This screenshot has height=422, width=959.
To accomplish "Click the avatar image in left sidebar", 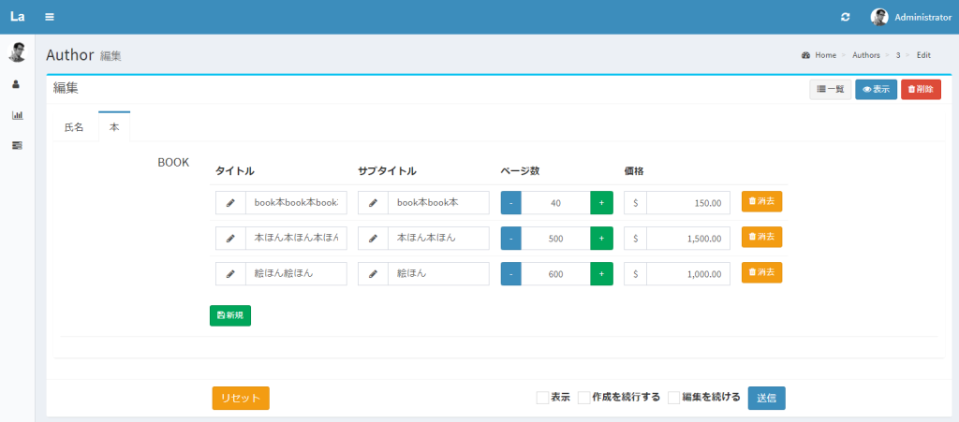I will (x=17, y=52).
